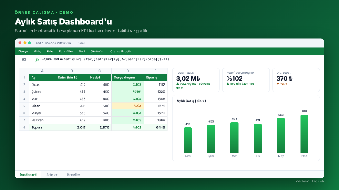
Task: Open the Formüller ribbon tab
Action: [66, 51]
